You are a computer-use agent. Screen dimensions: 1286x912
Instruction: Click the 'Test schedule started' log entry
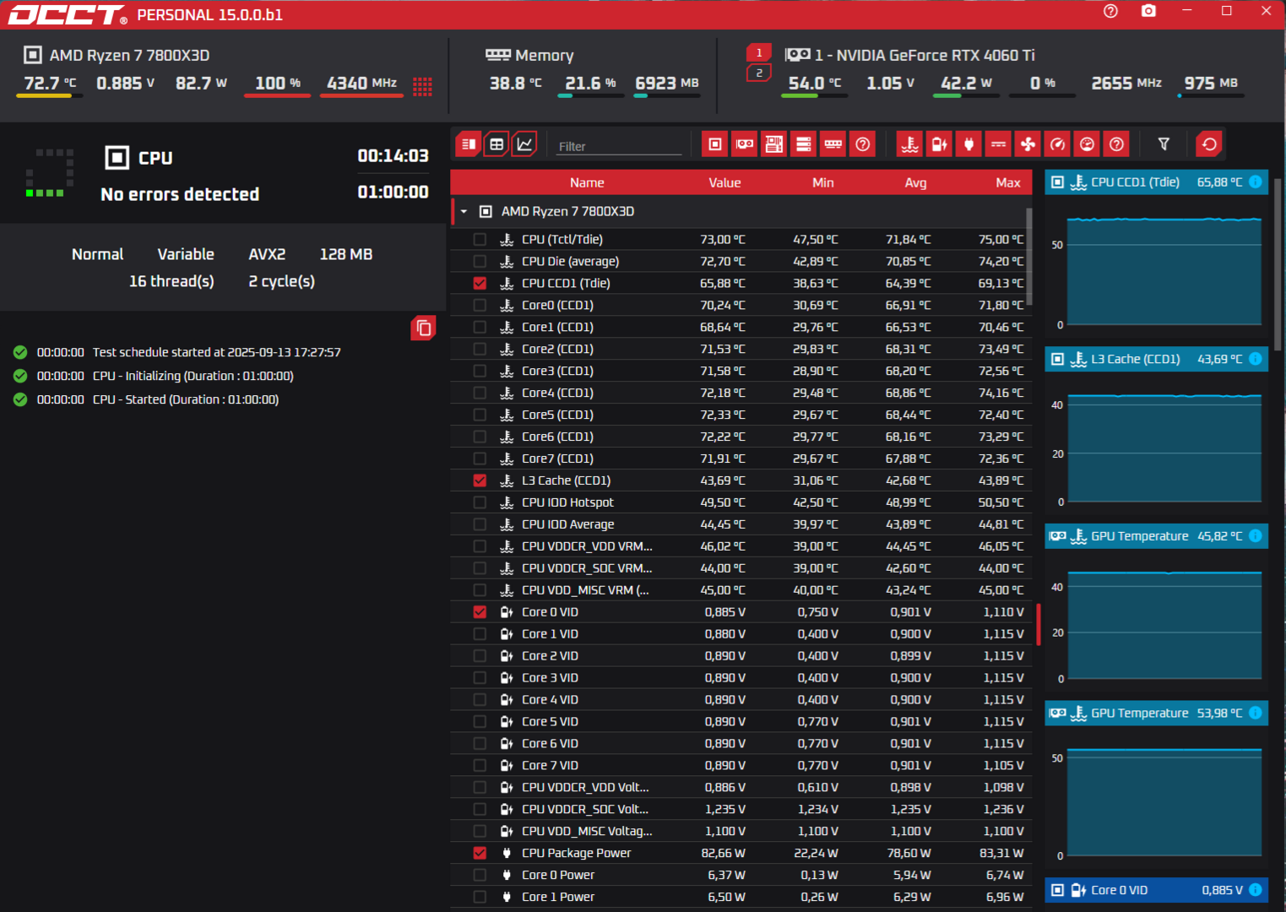217,352
